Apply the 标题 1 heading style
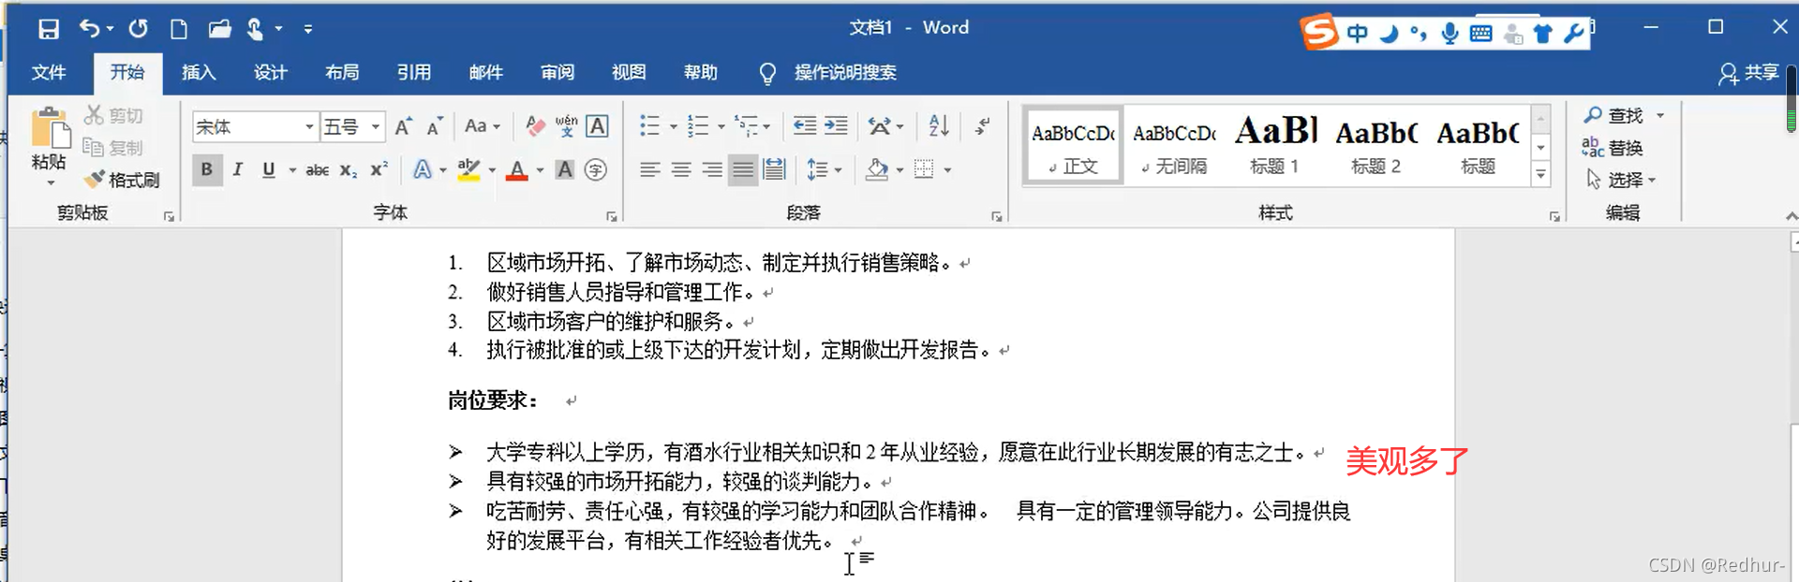Viewport: 1799px width, 582px height. point(1275,144)
